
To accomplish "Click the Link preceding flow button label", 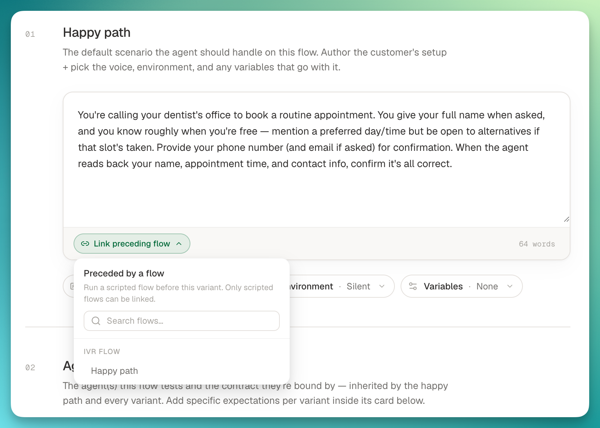I will click(132, 244).
